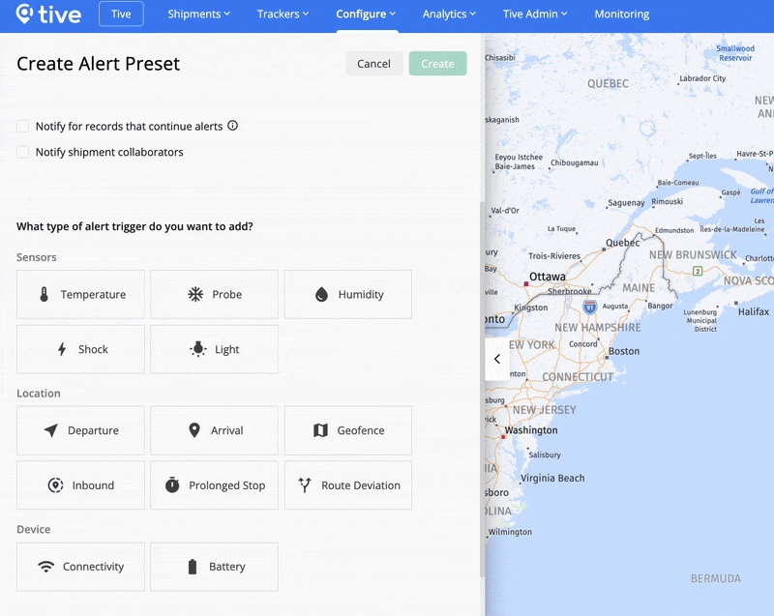Choose the Route Deviation trigger

pyautogui.click(x=347, y=484)
